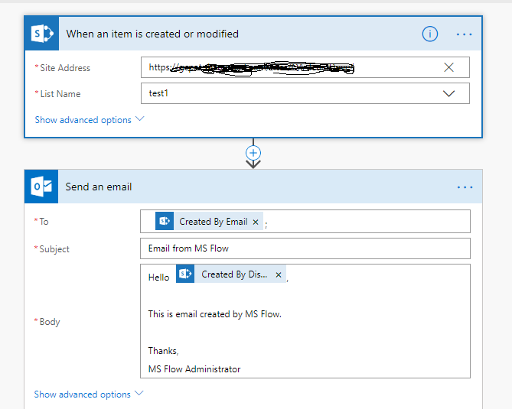The width and height of the screenshot is (512, 409).
Task: Click the Site Address input field
Action: point(291,67)
